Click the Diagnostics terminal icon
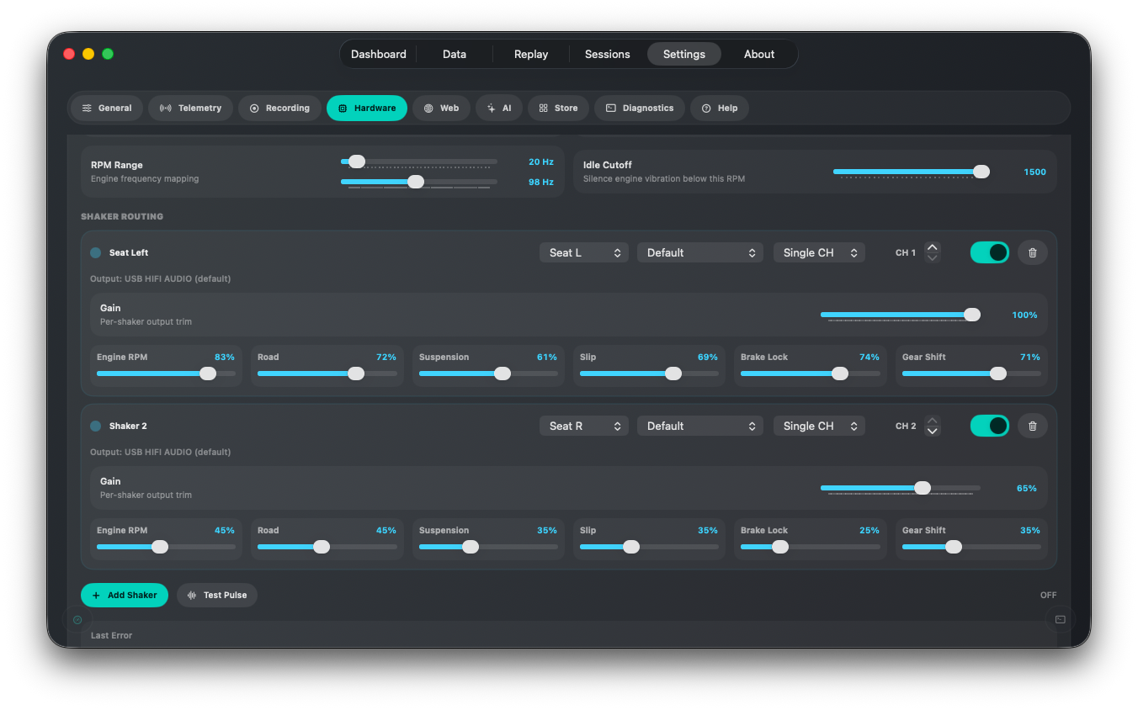 click(x=611, y=109)
